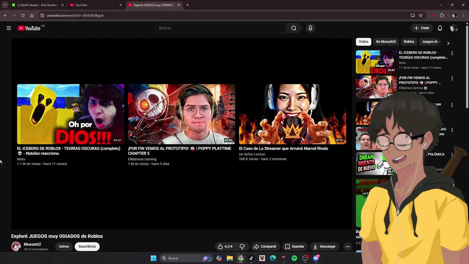The width and height of the screenshot is (469, 264).
Task: Open the browser home page button
Action: click(x=32, y=15)
